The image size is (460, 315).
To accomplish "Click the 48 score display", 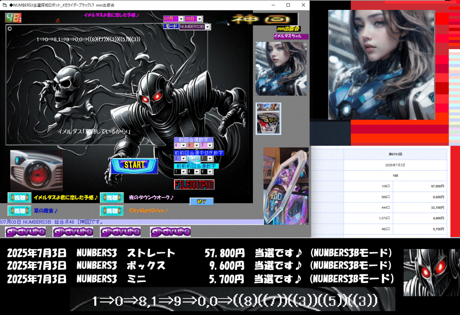I will 13,18.
